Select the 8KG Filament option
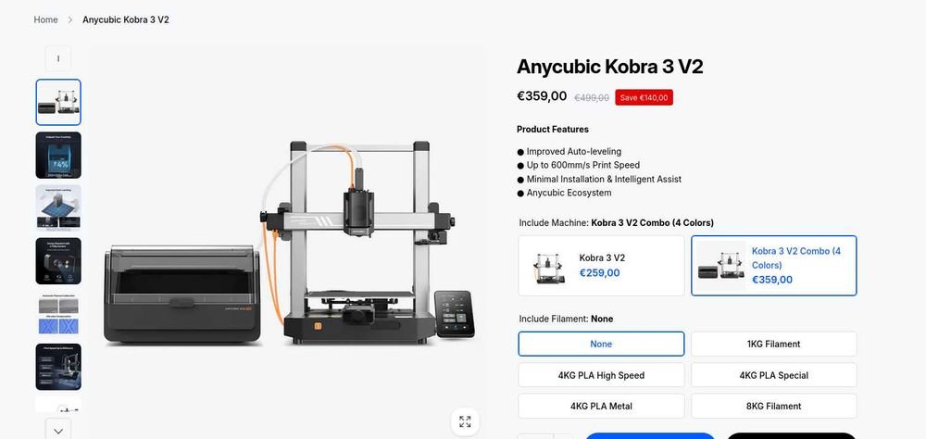926x439 pixels. [x=773, y=406]
